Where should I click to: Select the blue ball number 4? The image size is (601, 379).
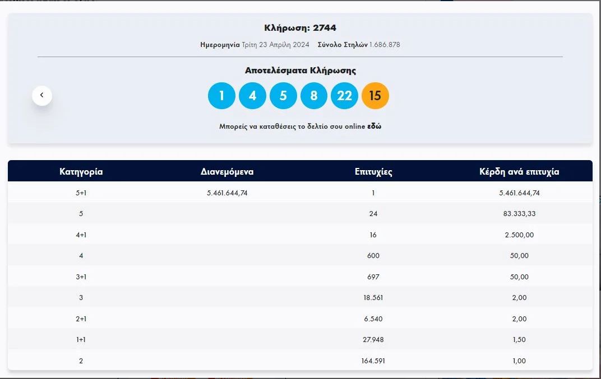[x=252, y=96]
